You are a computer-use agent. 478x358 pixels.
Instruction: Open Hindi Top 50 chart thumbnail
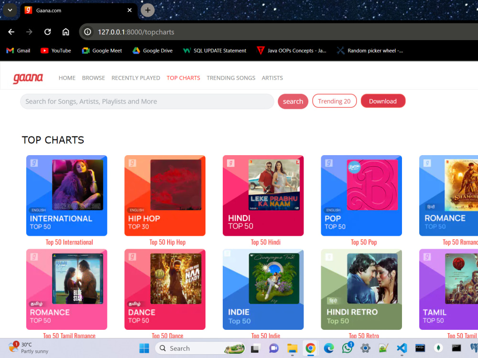[x=263, y=195]
